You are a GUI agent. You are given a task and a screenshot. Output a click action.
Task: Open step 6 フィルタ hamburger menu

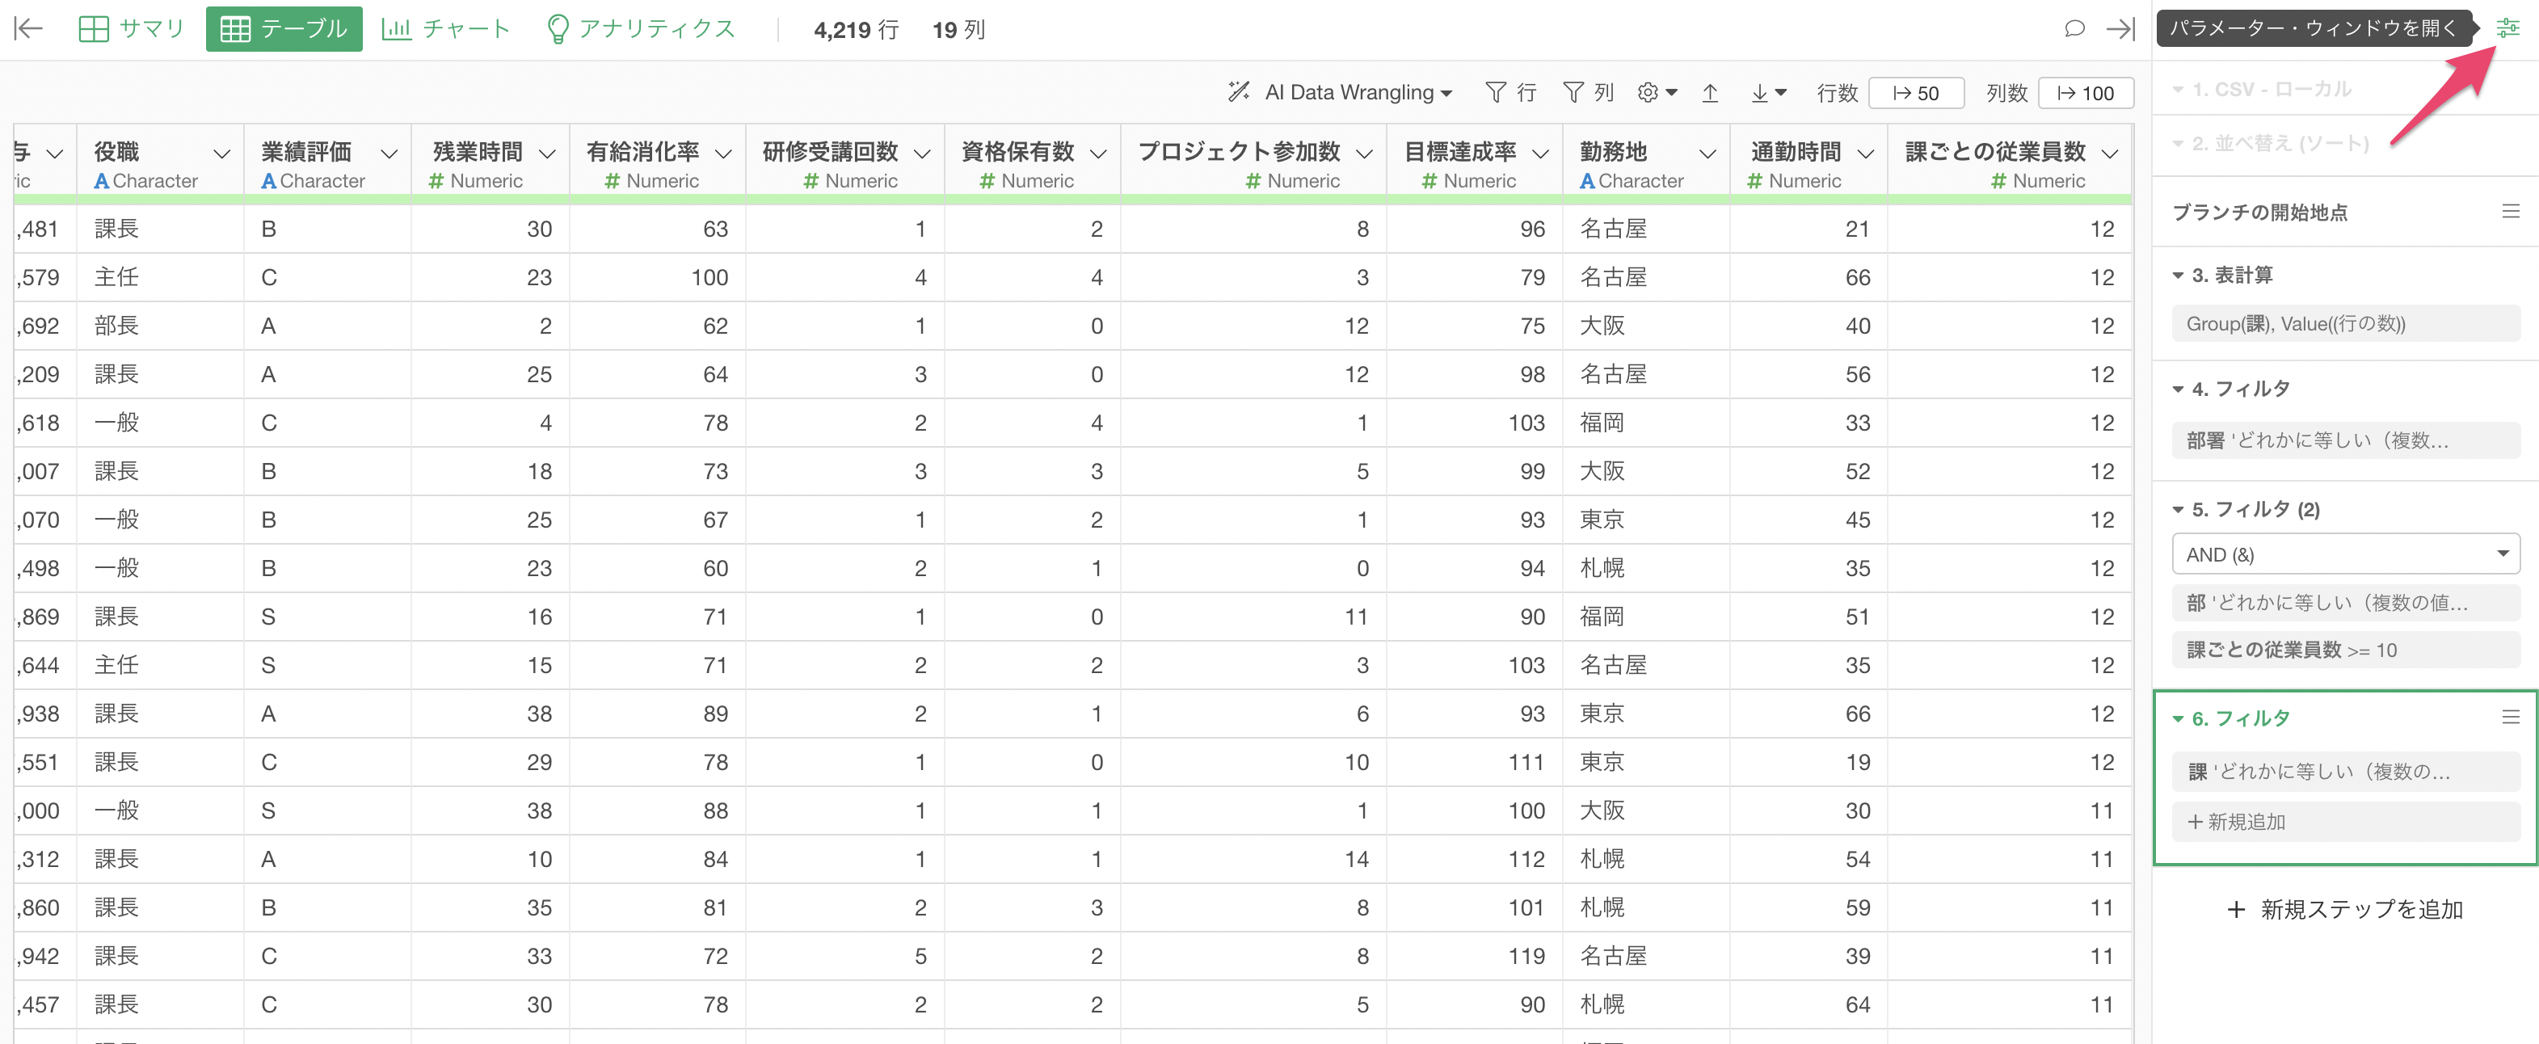[2511, 717]
